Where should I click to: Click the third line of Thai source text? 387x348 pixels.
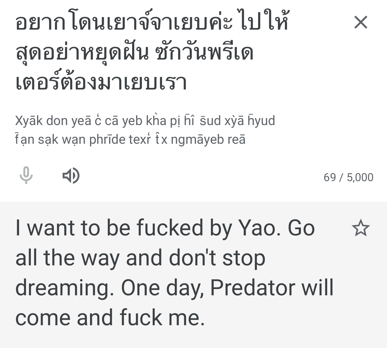101,82
